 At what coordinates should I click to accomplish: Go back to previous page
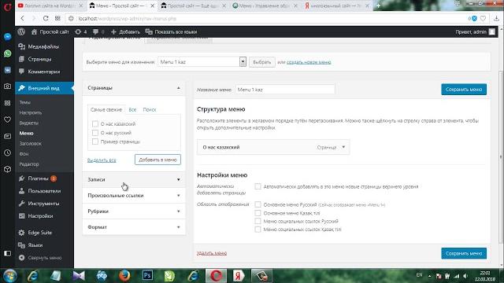(x=22, y=18)
